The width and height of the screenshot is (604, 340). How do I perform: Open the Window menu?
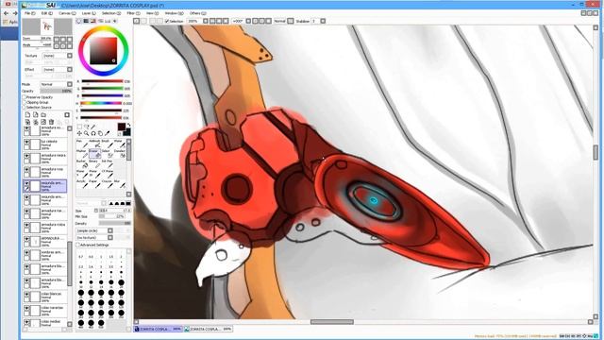(174, 13)
